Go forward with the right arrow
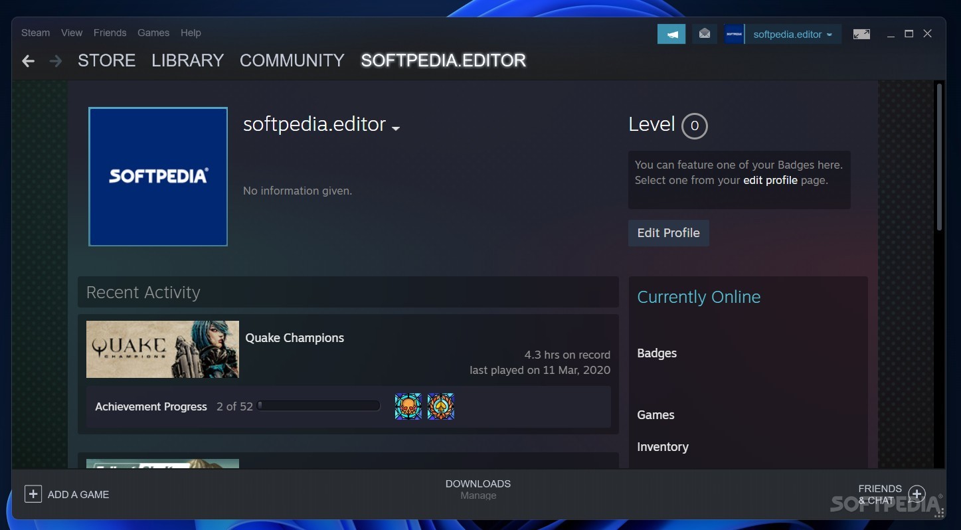The image size is (961, 530). pyautogui.click(x=56, y=61)
